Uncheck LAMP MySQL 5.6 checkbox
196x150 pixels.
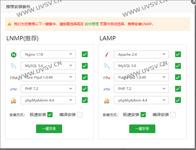178,66
